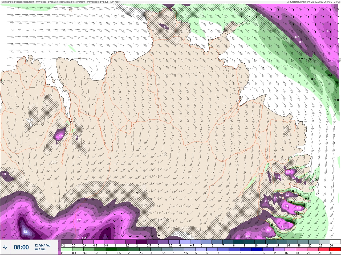Click the '0.1' label under the lower legend
Image resolution: width=341 pixels, height=255 pixels.
point(63,253)
